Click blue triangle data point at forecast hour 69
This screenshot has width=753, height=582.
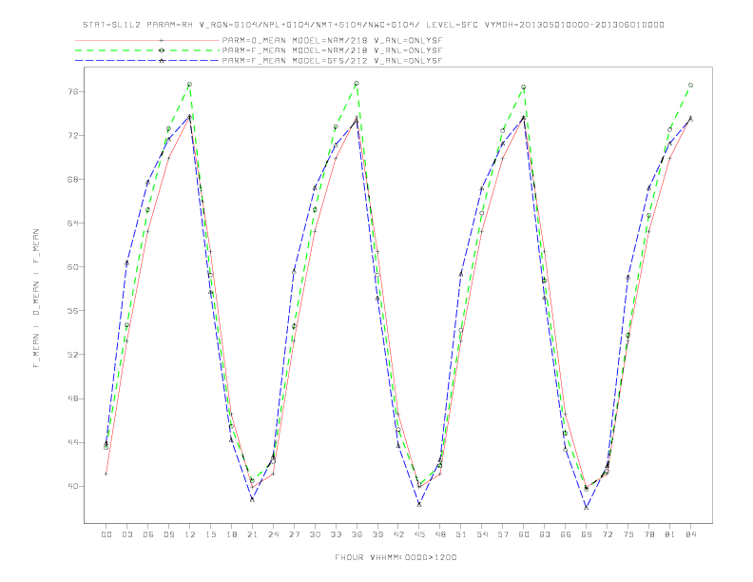(x=587, y=507)
